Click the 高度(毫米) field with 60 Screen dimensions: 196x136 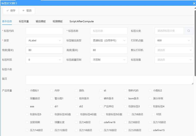[x=109, y=50]
